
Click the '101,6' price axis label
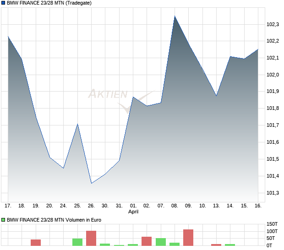tap(273, 142)
